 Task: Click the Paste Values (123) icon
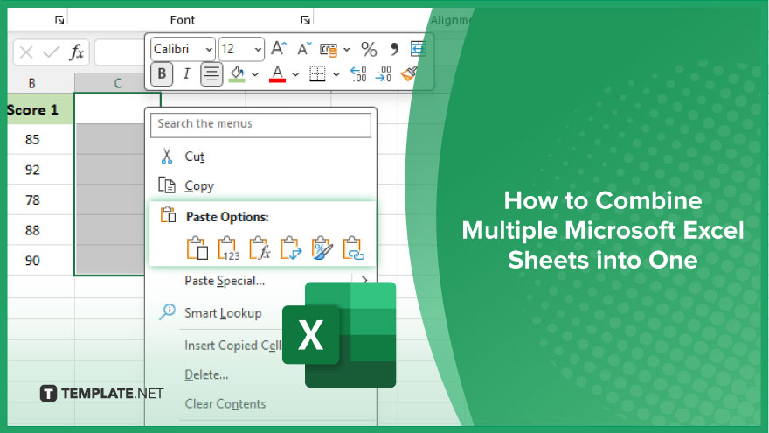[x=229, y=248]
